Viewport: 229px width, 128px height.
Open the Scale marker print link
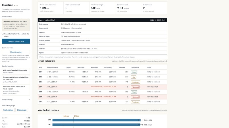[8, 110]
